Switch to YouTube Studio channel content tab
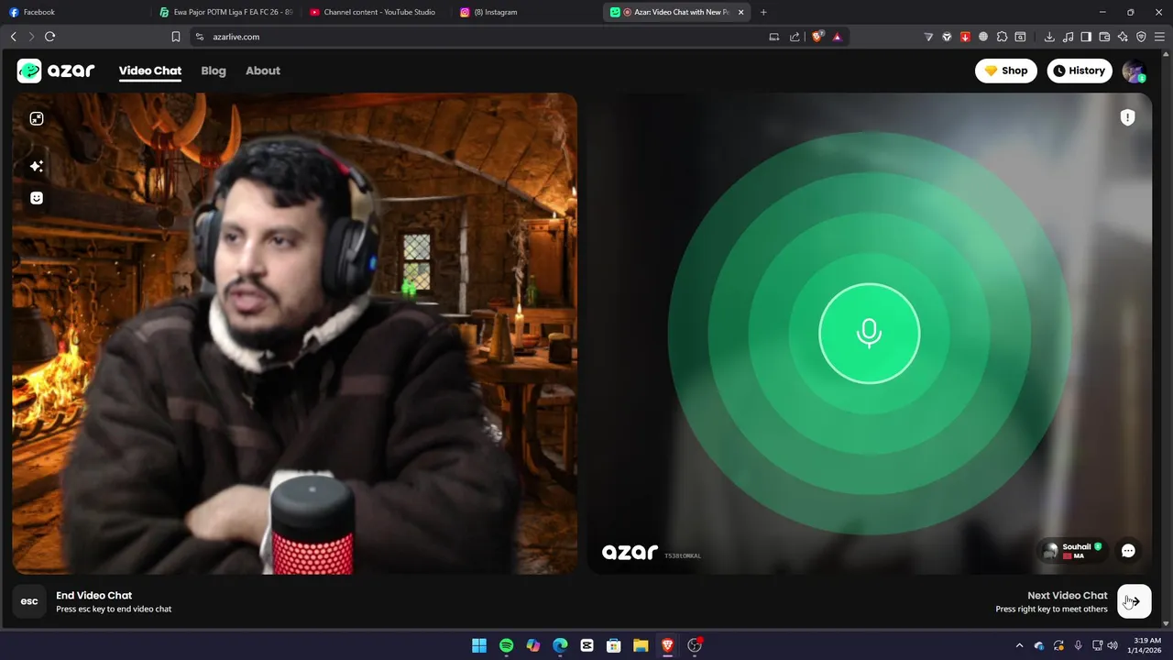The image size is (1173, 660). tap(376, 12)
